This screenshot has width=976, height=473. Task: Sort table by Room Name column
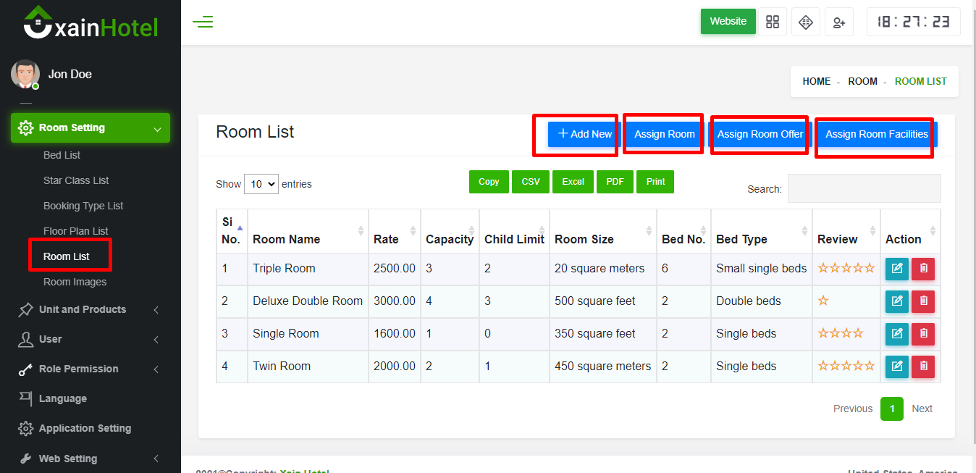pyautogui.click(x=286, y=239)
